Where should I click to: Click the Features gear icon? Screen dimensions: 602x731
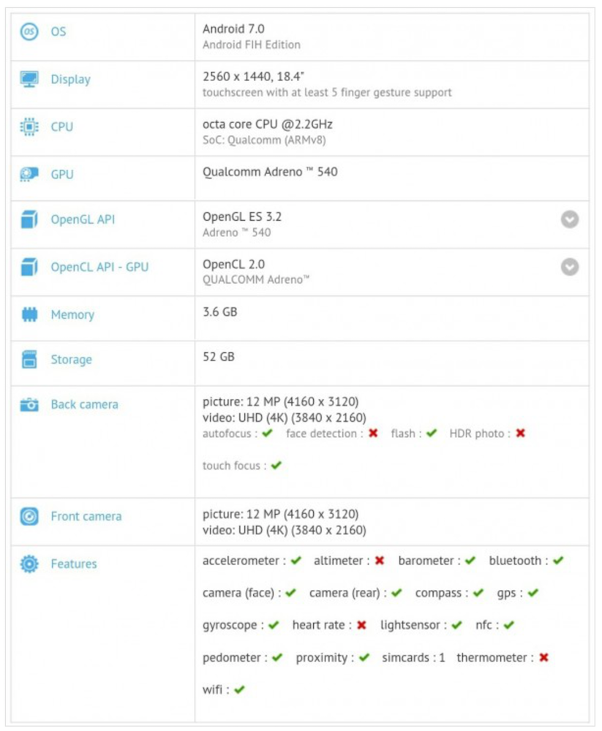(x=29, y=564)
